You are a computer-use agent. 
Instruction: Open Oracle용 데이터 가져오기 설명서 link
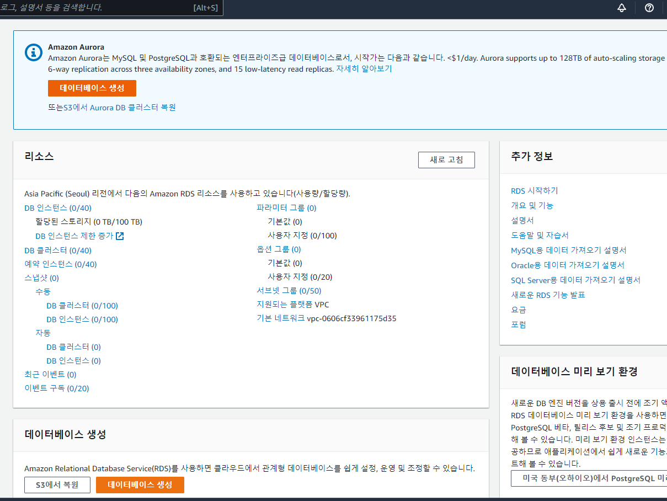(568, 265)
